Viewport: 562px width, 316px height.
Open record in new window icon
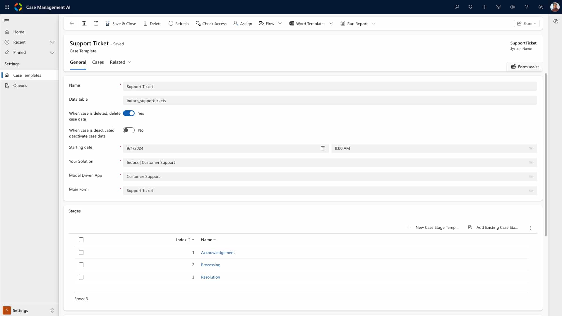coord(96,24)
